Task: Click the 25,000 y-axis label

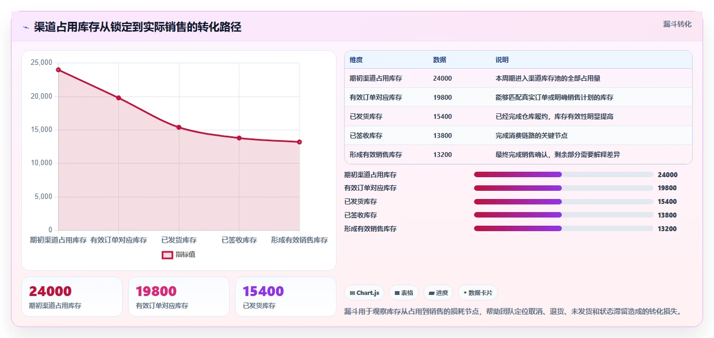Action: [41, 63]
